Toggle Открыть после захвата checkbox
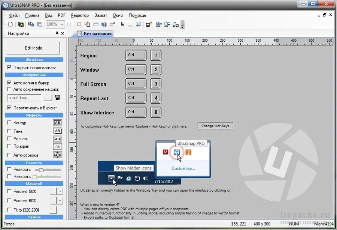The height and width of the screenshot is (230, 337). (x=9, y=68)
